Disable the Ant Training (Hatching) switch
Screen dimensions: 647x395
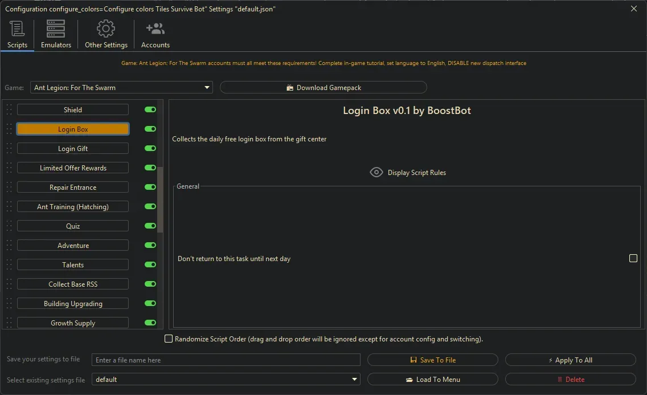click(150, 206)
